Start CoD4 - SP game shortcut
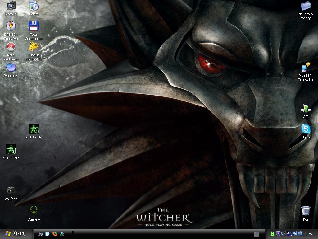Image resolution: width=318 pixels, height=239 pixels. [x=34, y=132]
